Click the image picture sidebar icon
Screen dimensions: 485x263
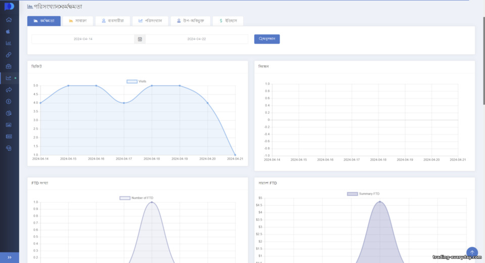pos(9,125)
